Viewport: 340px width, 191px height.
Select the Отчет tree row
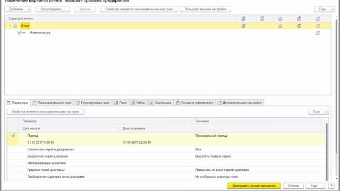(x=168, y=26)
